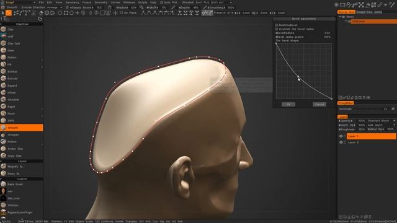Toggle the Auto Pick checkbox

point(161,2)
